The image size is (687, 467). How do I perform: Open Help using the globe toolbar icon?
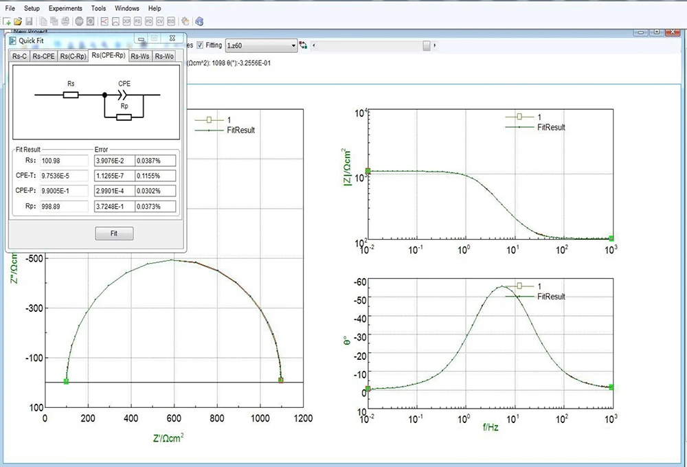(198, 21)
